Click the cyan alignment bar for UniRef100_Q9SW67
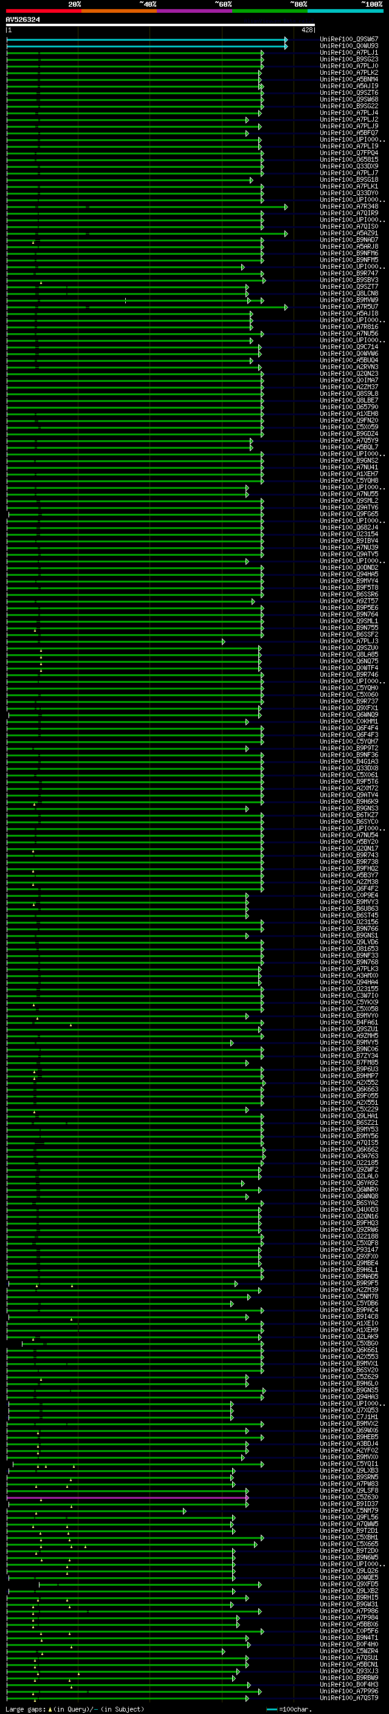The width and height of the screenshot is (389, 1714). (x=147, y=40)
